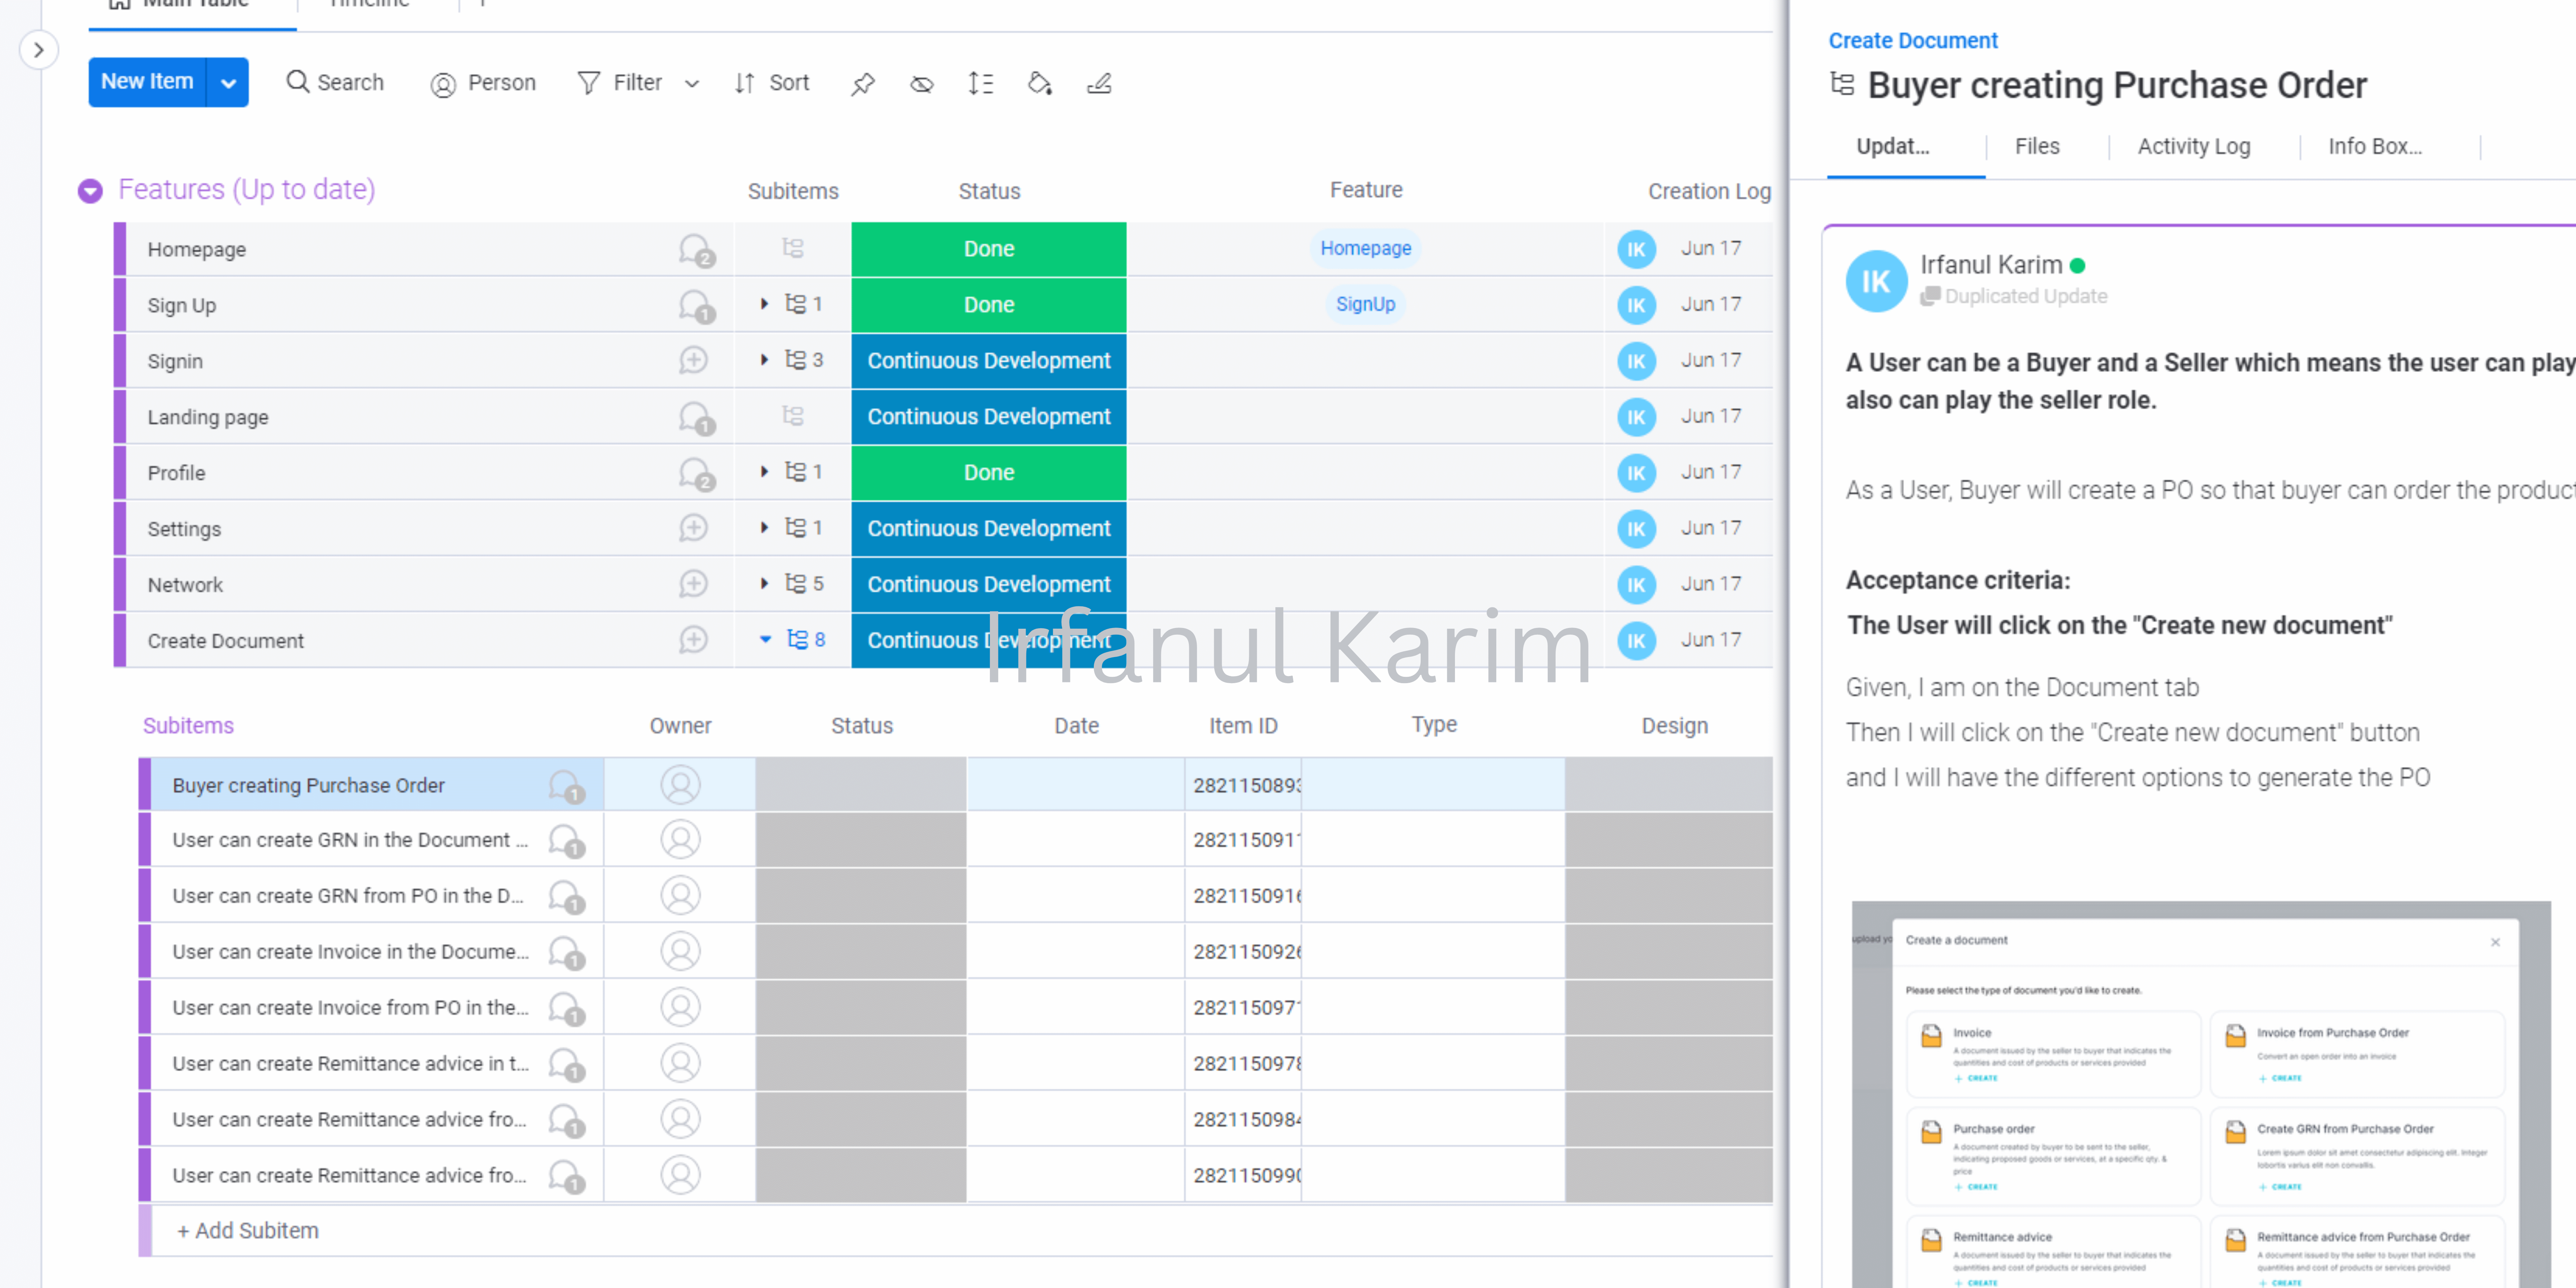This screenshot has height=1288, width=2576.
Task: Click Date cell of Buyer creating Purchase Order
Action: pyautogui.click(x=1076, y=785)
